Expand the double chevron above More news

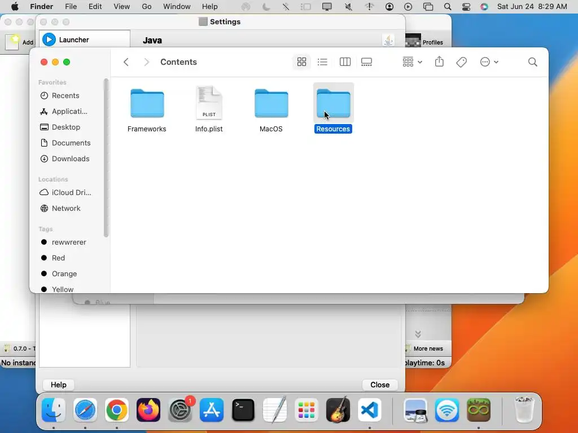[x=418, y=334]
